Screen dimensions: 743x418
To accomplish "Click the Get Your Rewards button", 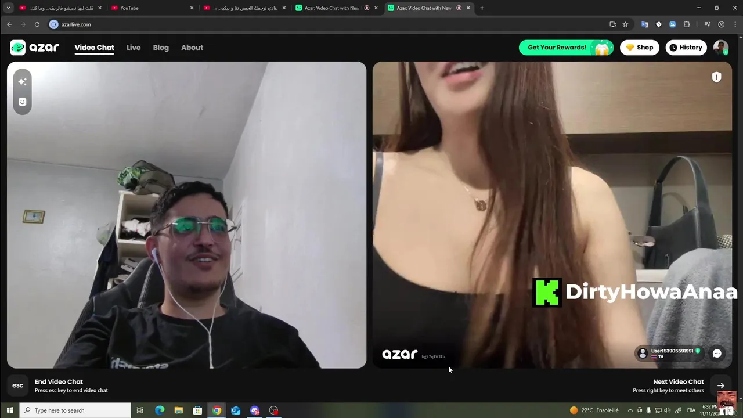I will pos(566,48).
